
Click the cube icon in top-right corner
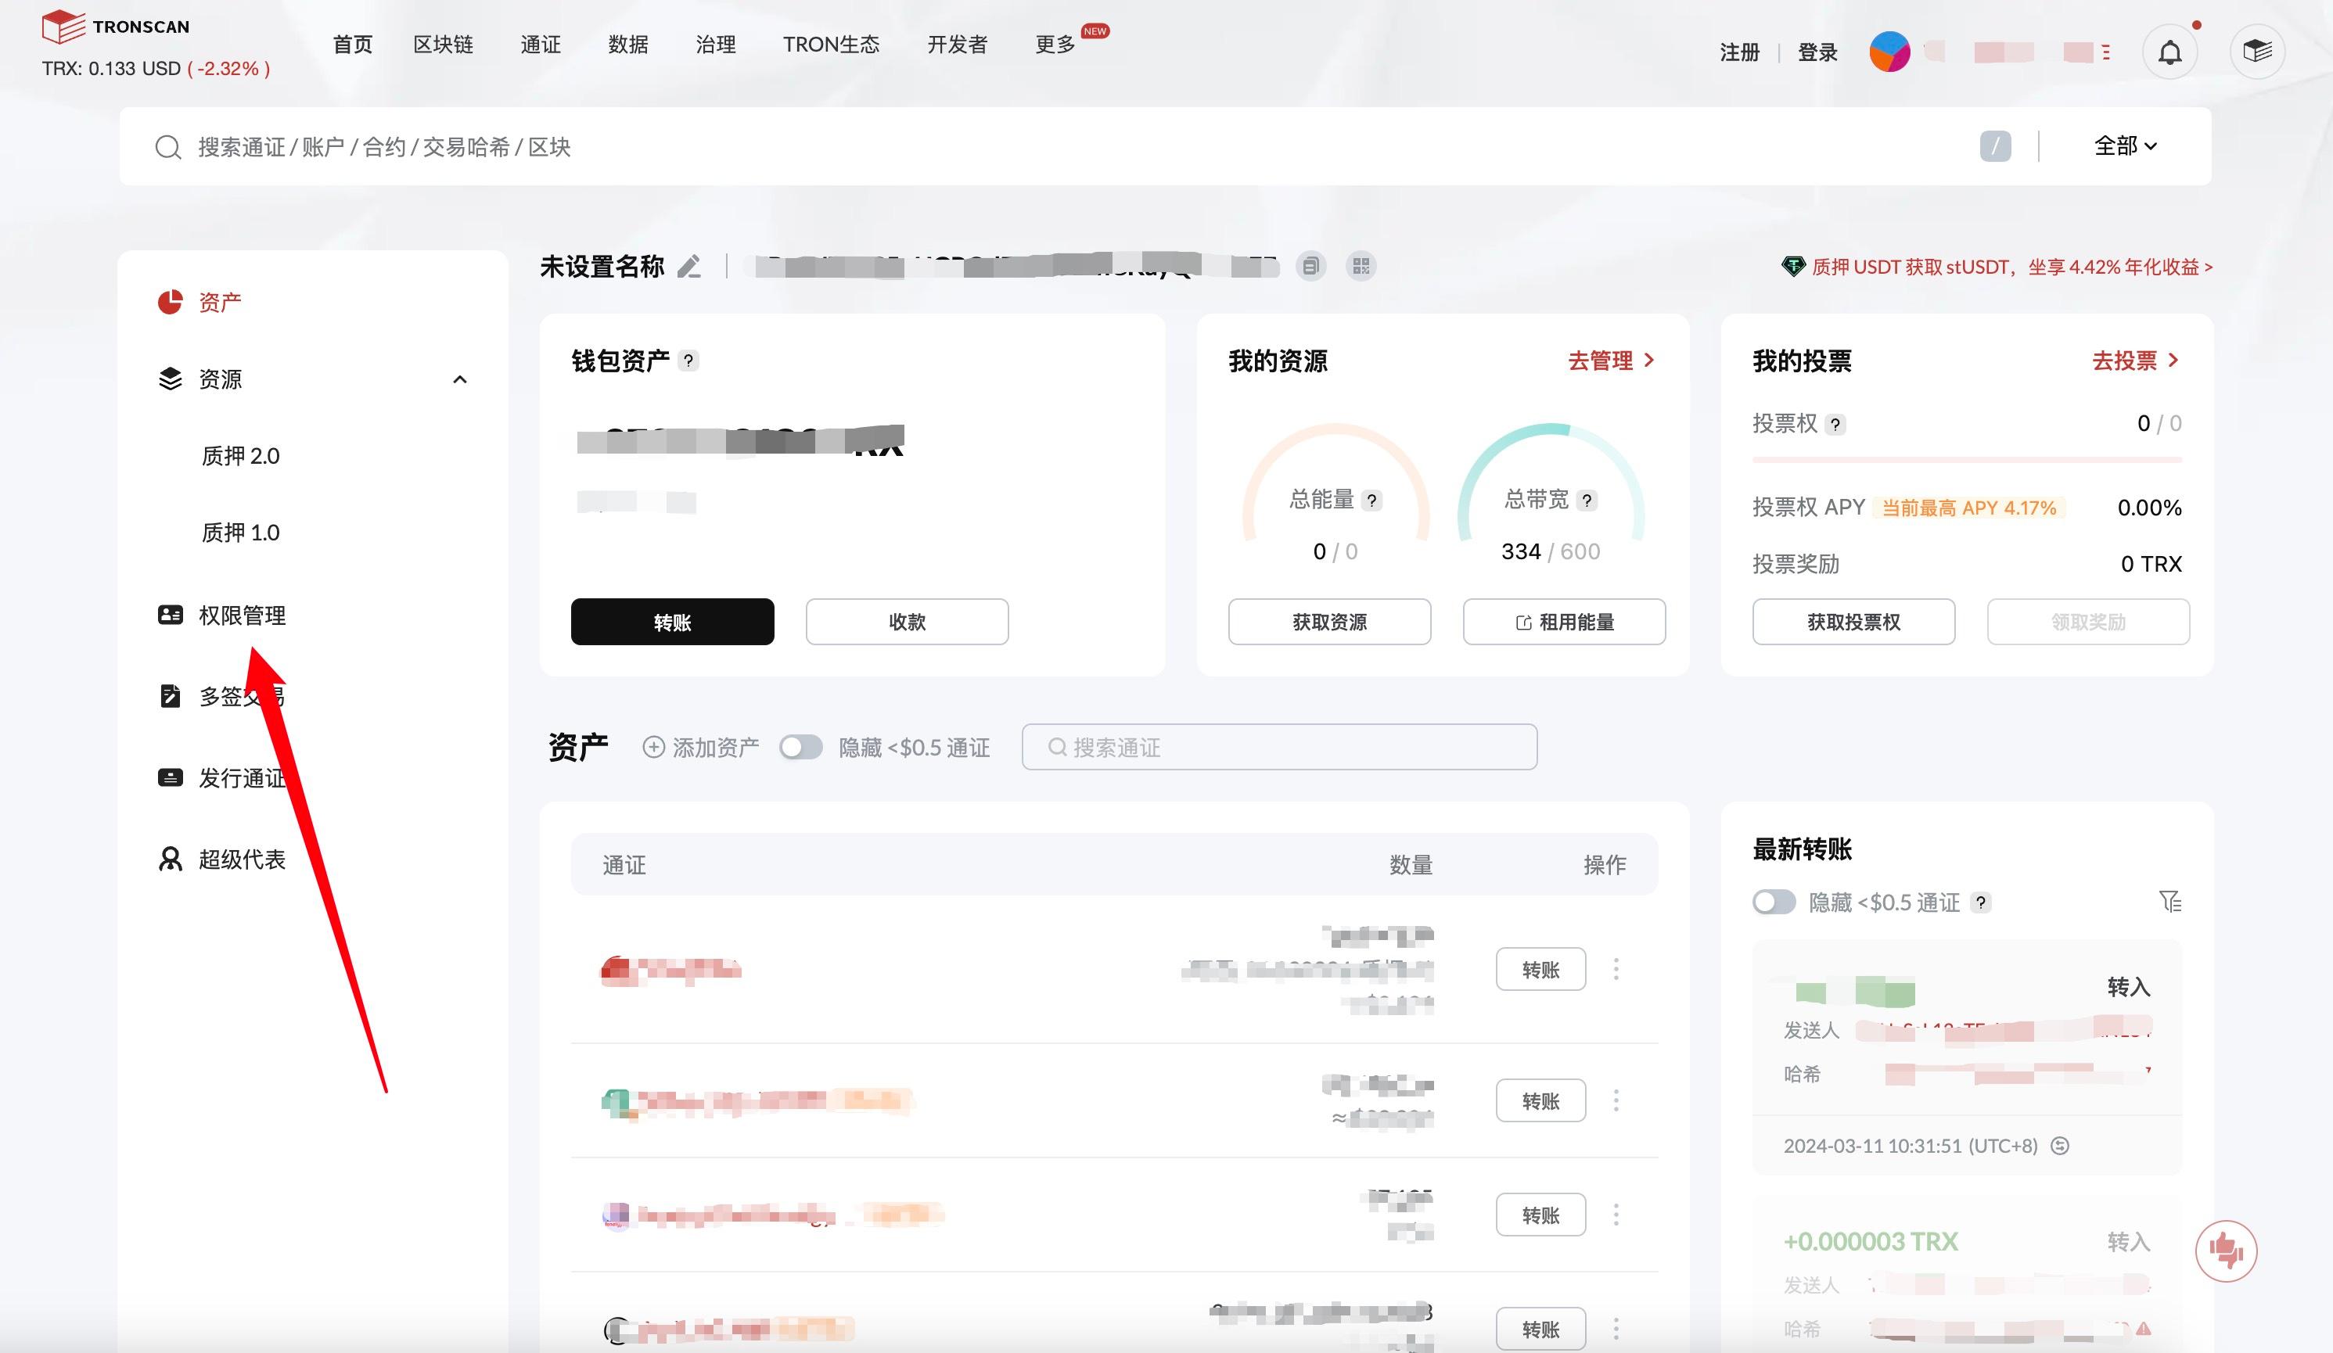click(2257, 51)
